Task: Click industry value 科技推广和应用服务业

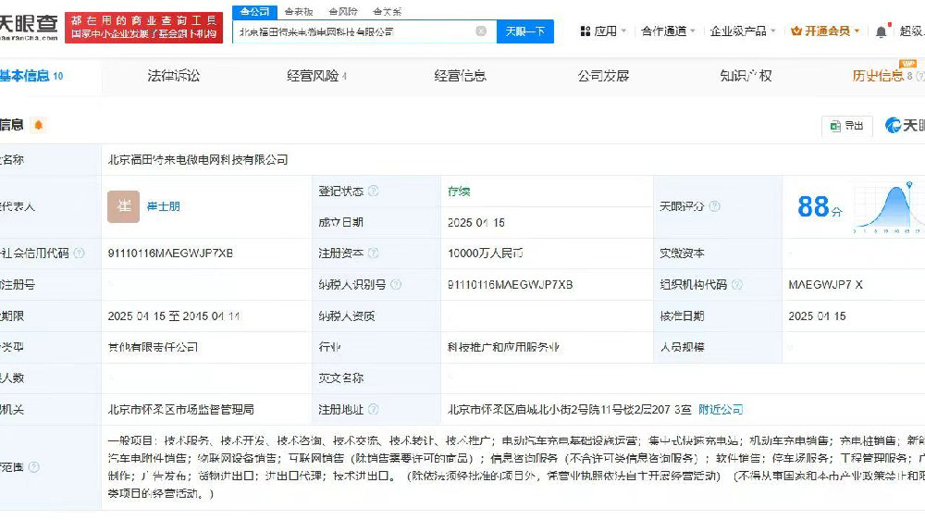Action: [x=503, y=347]
